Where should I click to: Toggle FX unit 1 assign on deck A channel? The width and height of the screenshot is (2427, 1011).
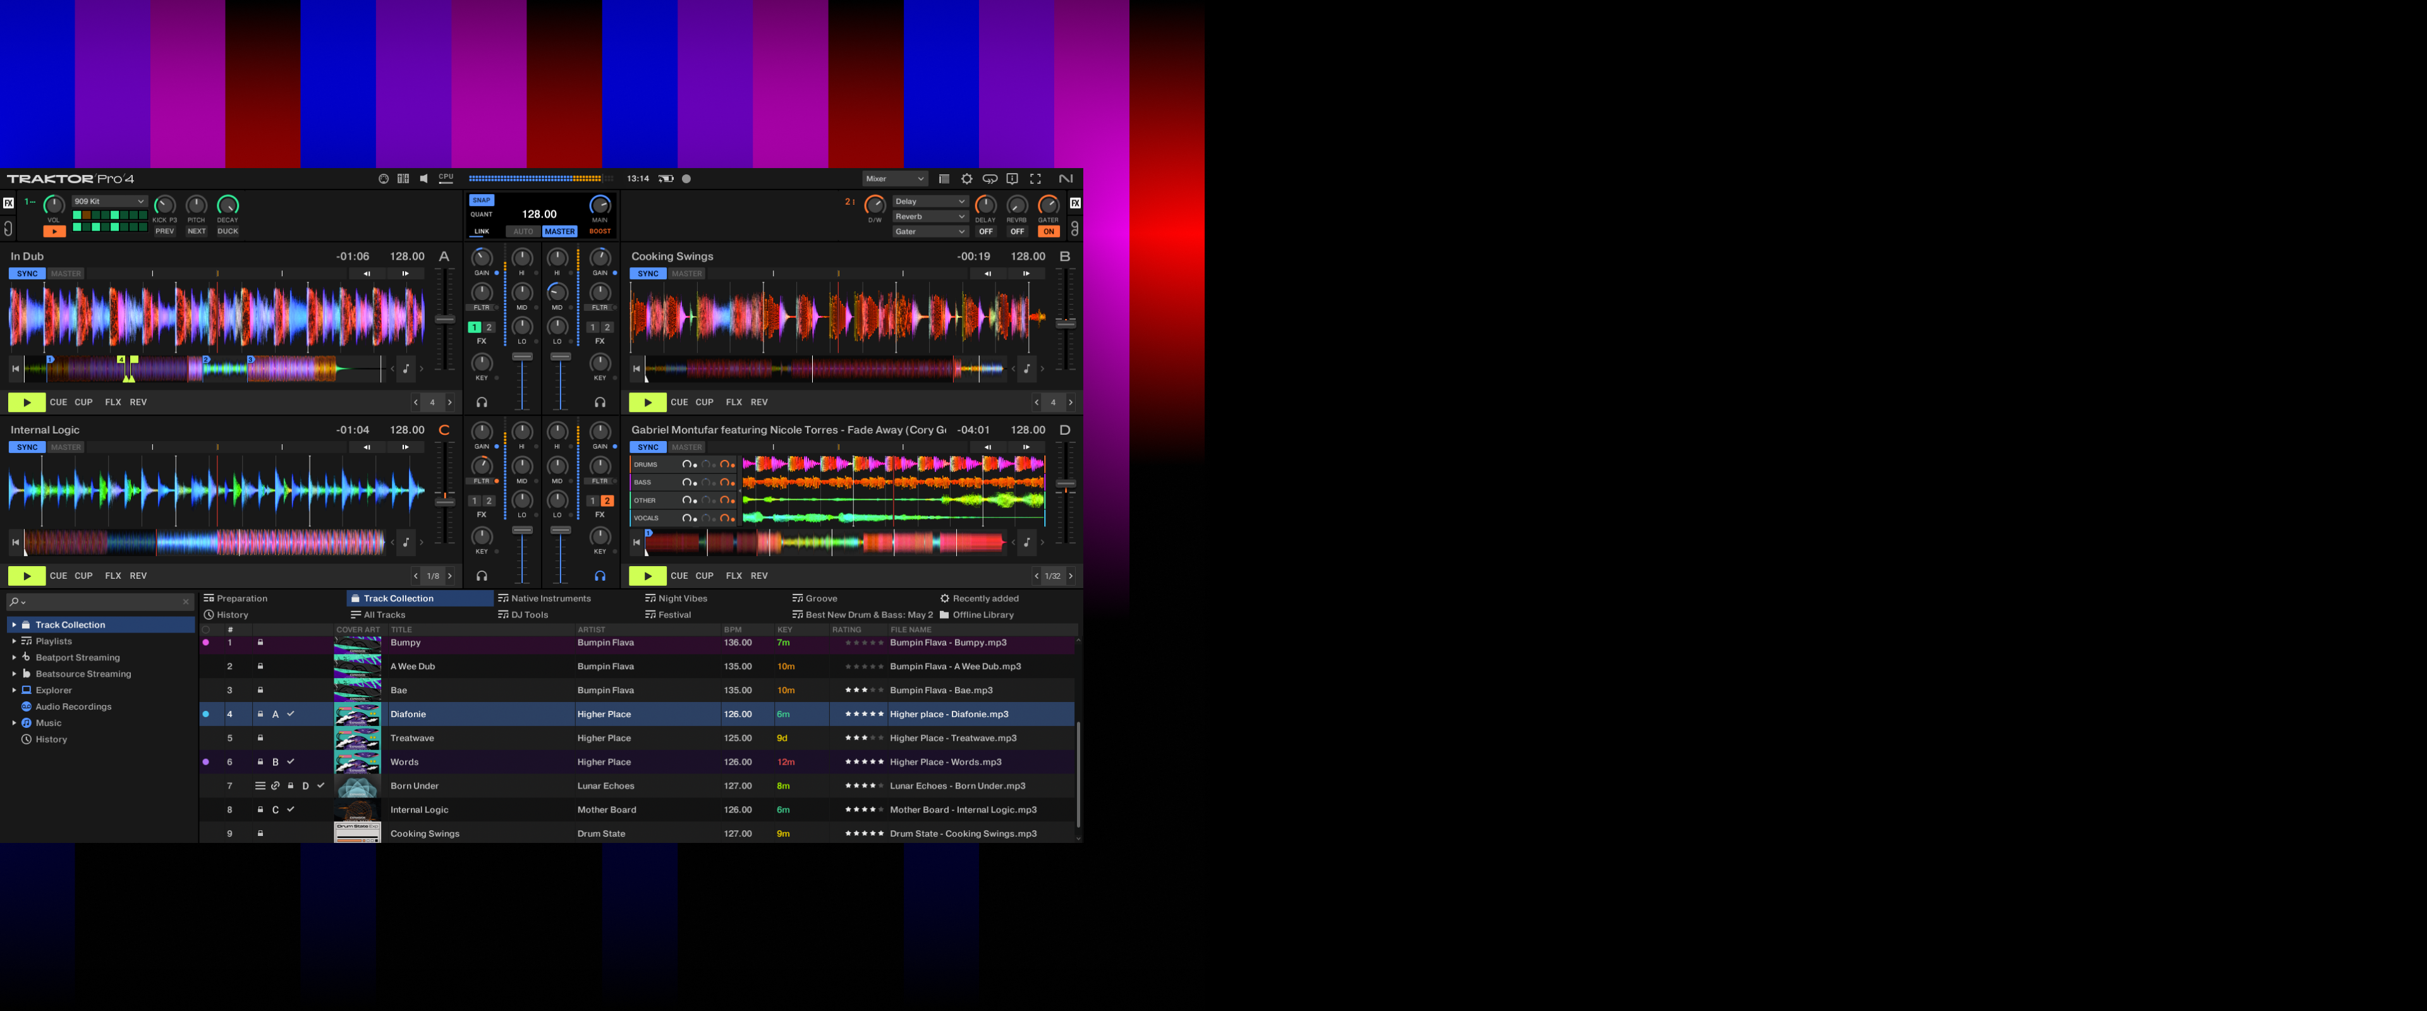[474, 328]
